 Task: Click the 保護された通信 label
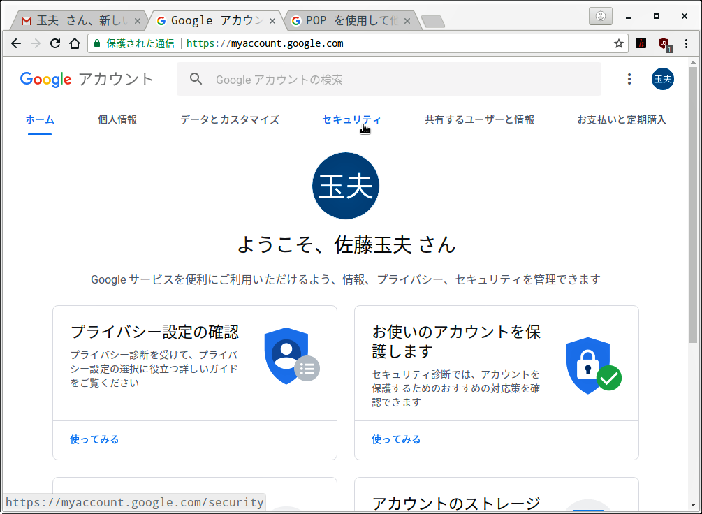pos(140,43)
